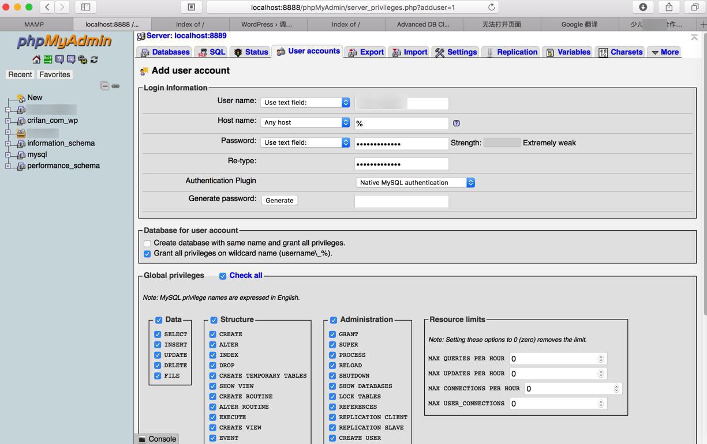707x444 pixels.
Task: Uncheck the DROP privilege
Action: point(213,365)
